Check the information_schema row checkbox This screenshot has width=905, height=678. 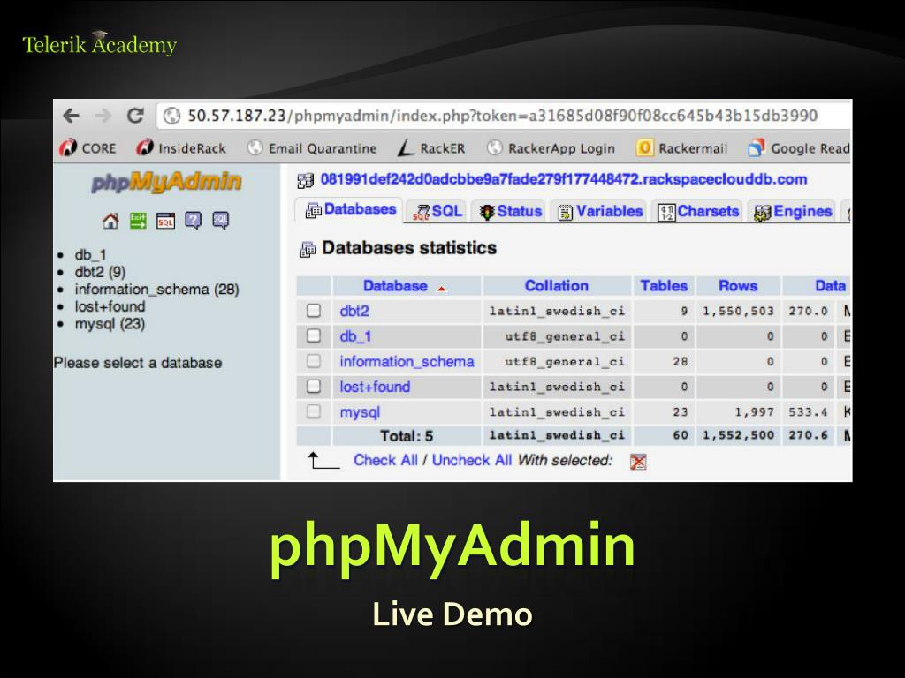pos(314,361)
